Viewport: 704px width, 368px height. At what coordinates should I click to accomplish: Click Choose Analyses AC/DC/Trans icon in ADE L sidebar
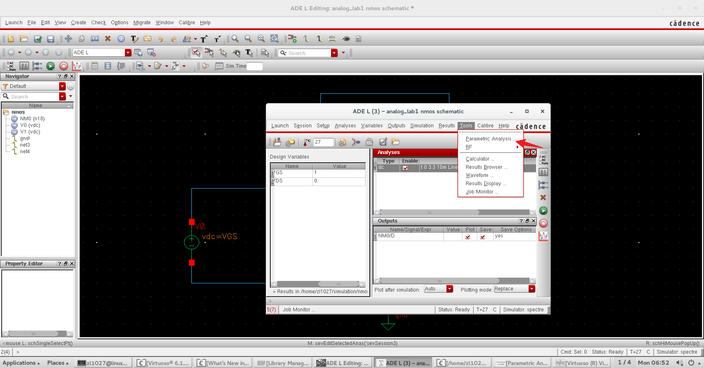click(x=543, y=159)
